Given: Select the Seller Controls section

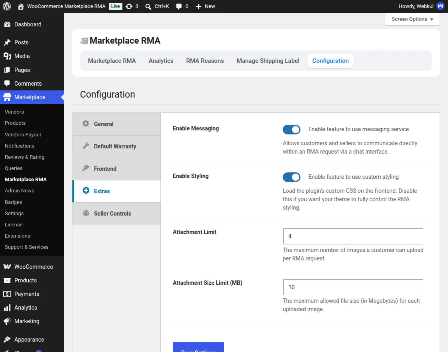Looking at the screenshot, I should coord(116,214).
